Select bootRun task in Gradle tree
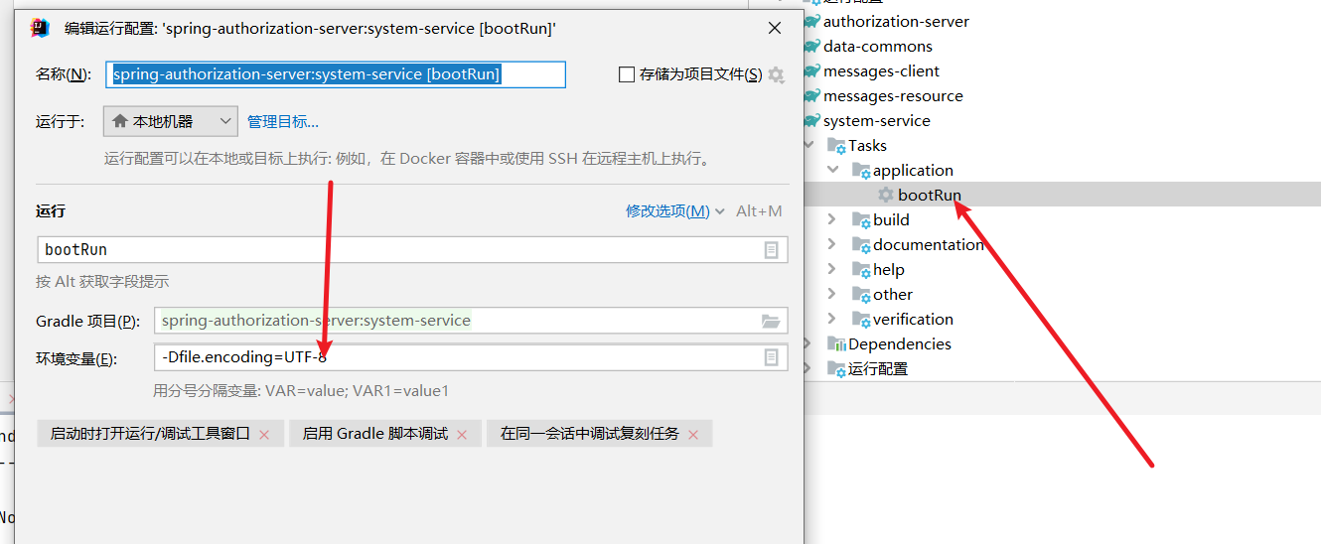This screenshot has width=1321, height=544. (x=929, y=195)
